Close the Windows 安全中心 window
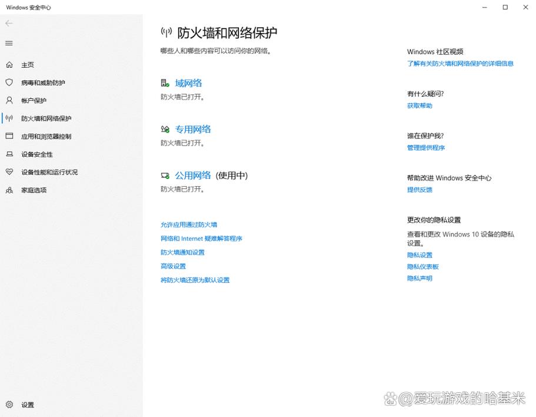This screenshot has height=417, width=536. 525,7
